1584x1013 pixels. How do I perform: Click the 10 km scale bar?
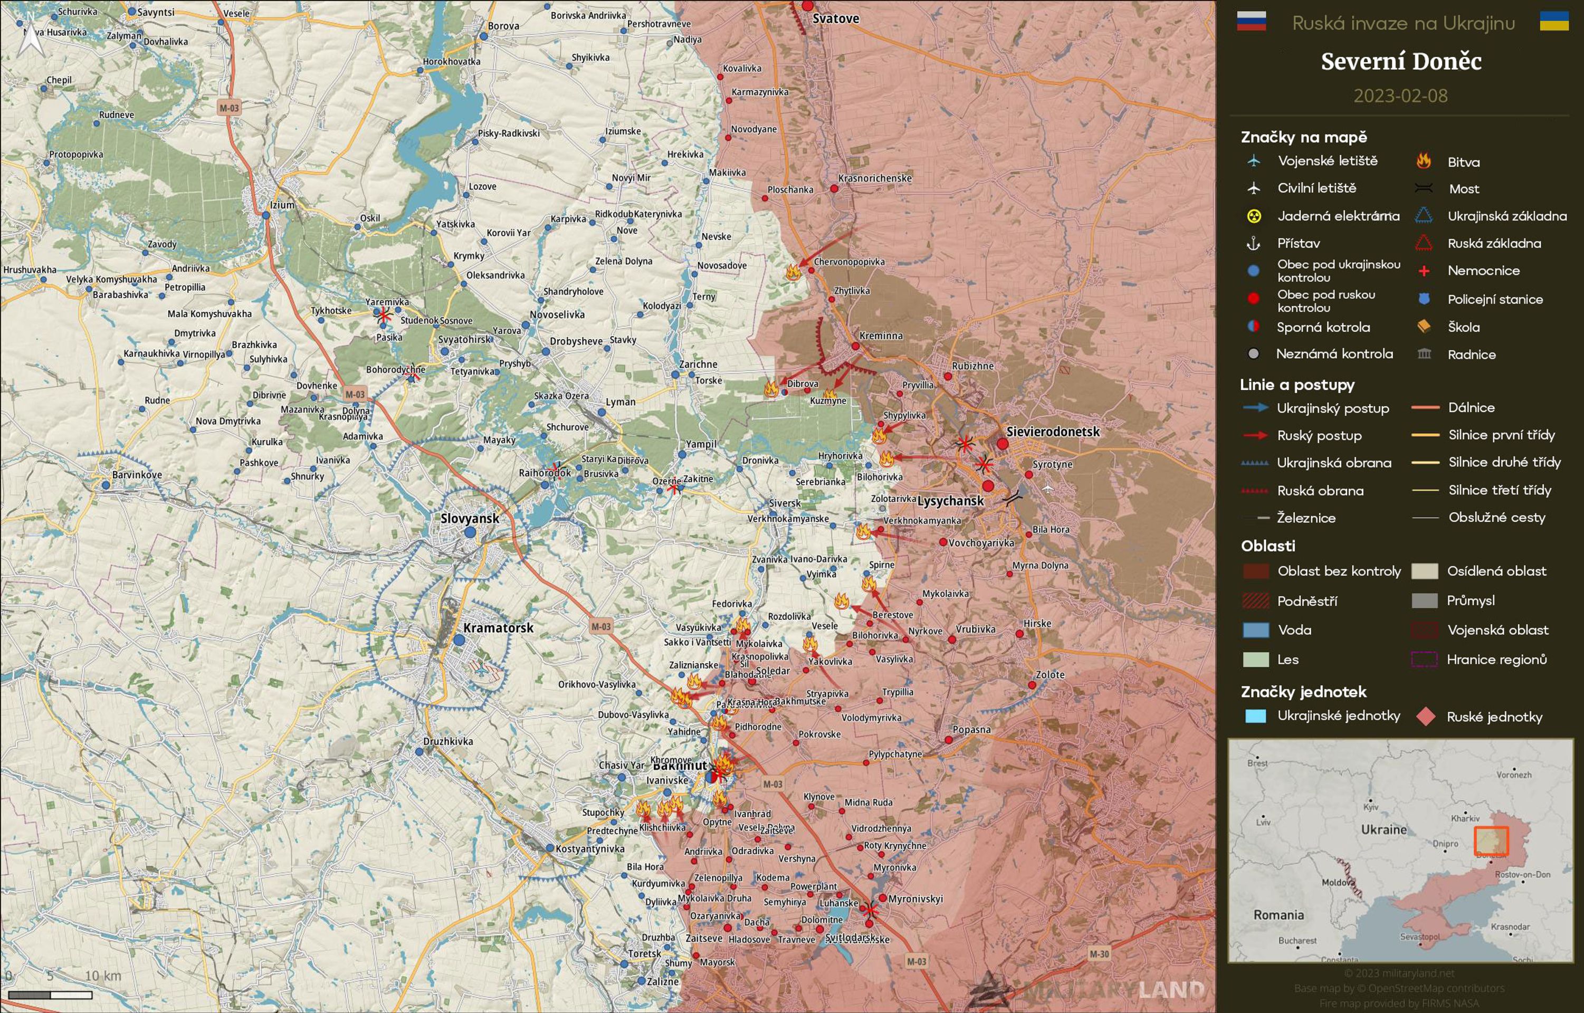(x=50, y=995)
